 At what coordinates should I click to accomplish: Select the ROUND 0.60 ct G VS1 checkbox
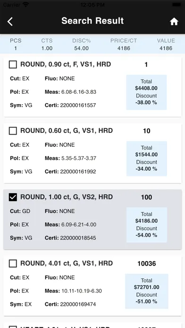point(13,131)
